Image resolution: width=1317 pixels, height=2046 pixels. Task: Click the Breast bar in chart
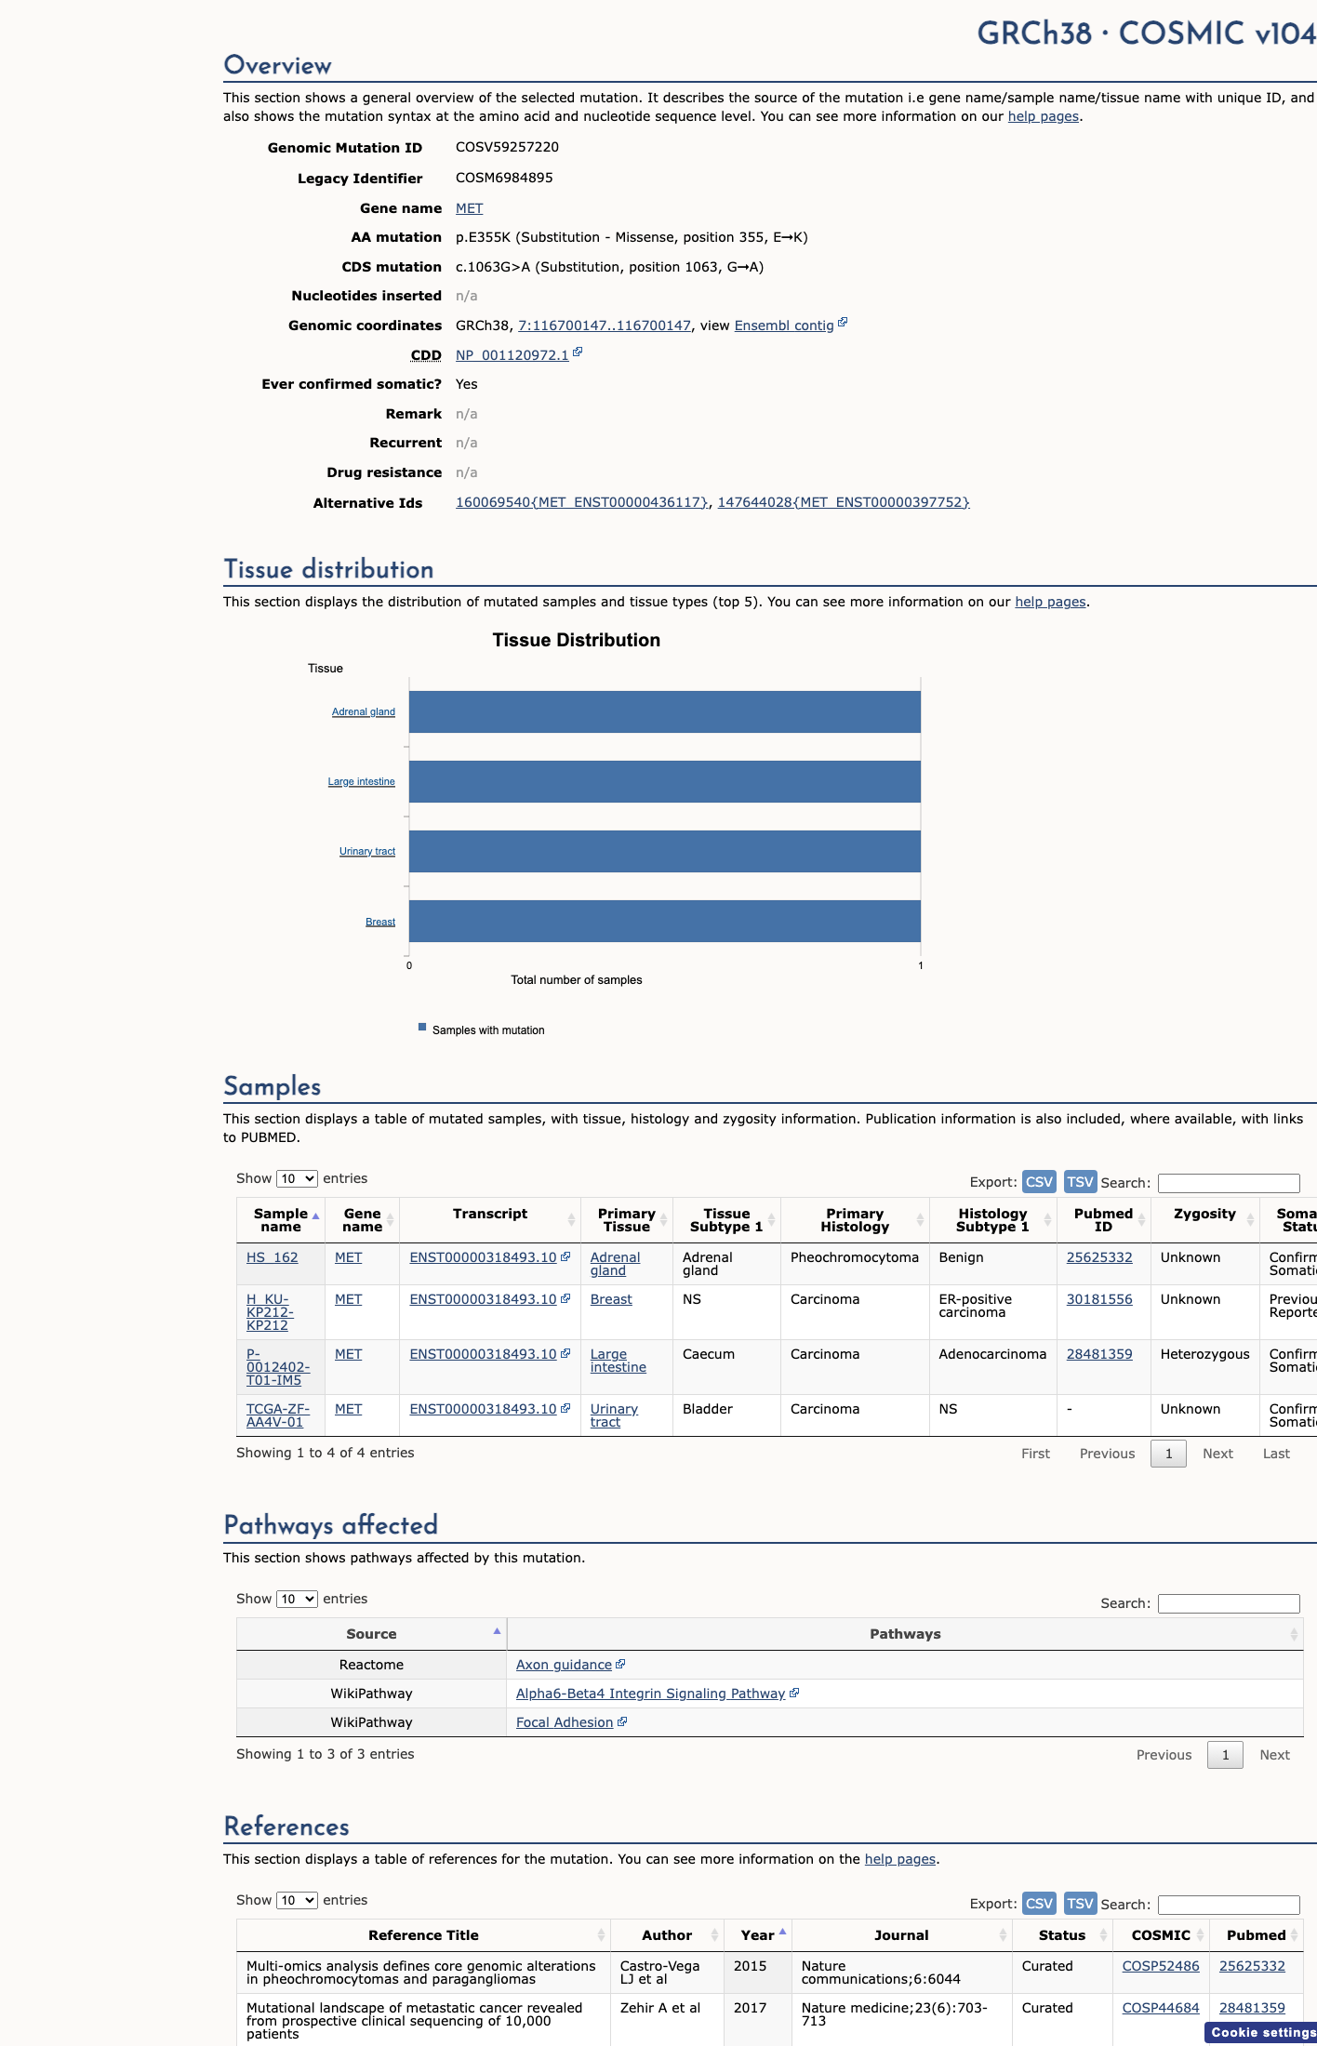(x=665, y=921)
